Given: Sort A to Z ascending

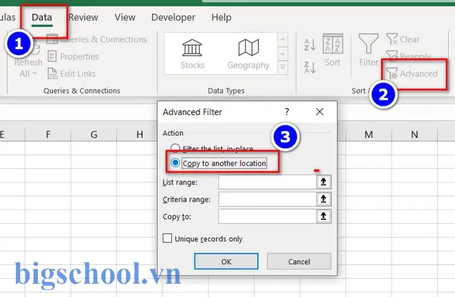Looking at the screenshot, I should 310,45.
